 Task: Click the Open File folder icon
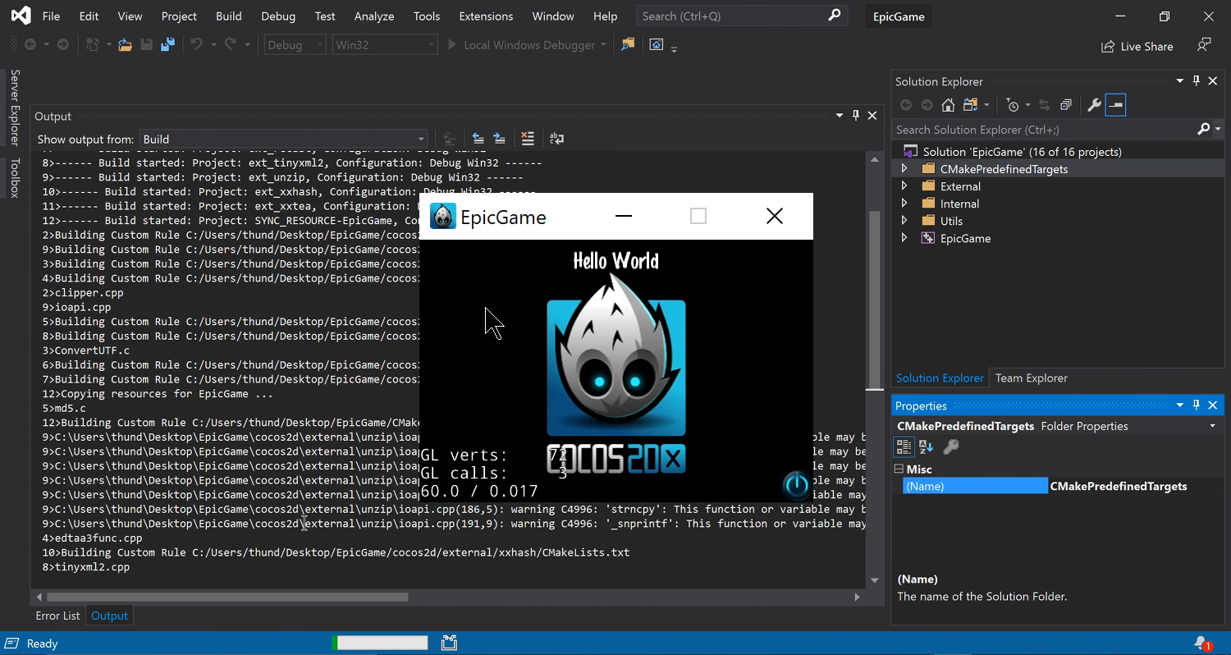pos(125,45)
